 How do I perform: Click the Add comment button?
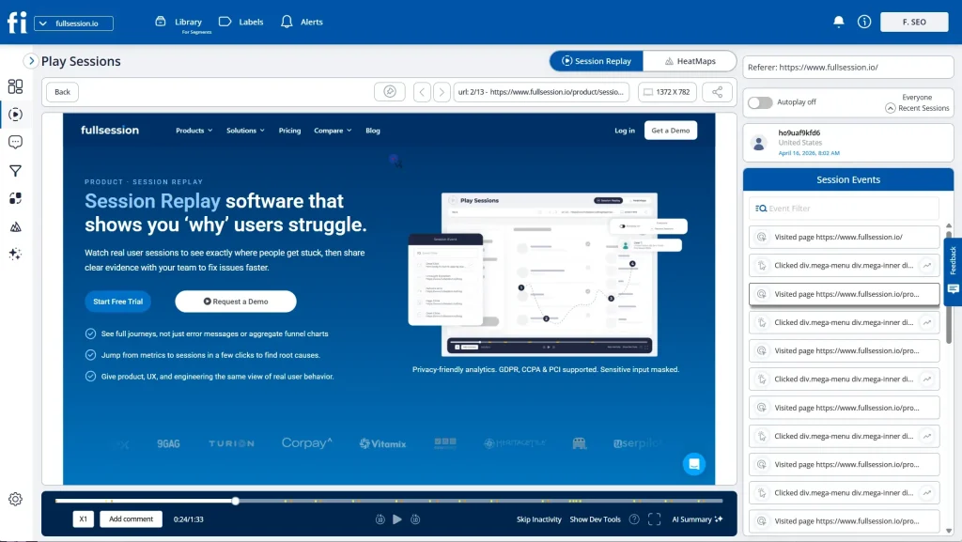click(131, 519)
